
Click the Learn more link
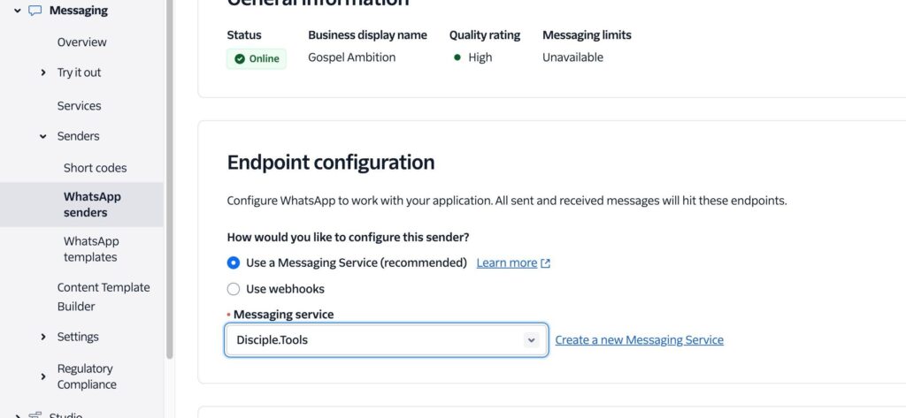pyautogui.click(x=506, y=263)
